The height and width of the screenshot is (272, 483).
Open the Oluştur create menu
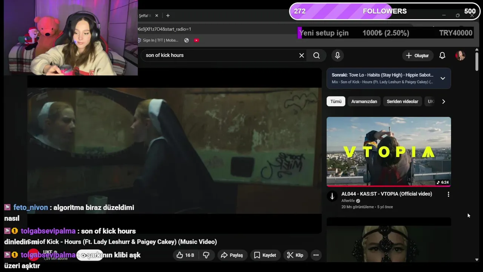[x=417, y=56]
